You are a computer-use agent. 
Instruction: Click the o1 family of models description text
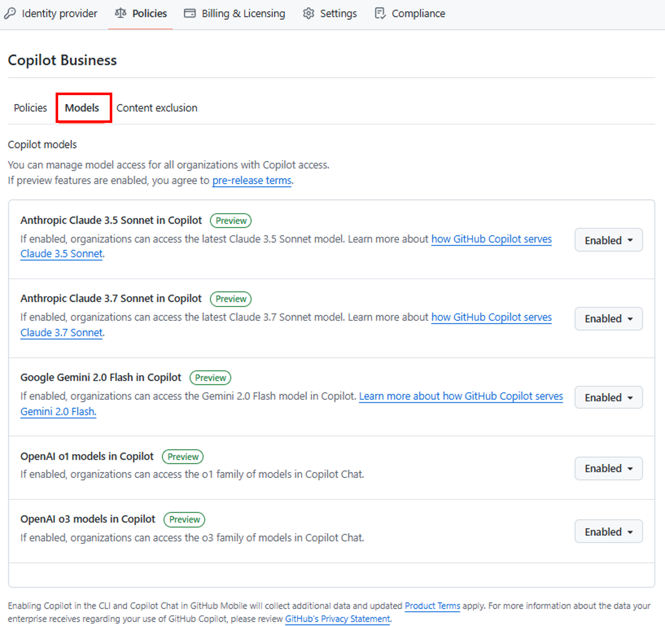pos(192,474)
